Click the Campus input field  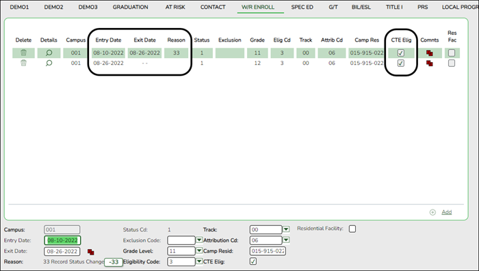point(62,229)
